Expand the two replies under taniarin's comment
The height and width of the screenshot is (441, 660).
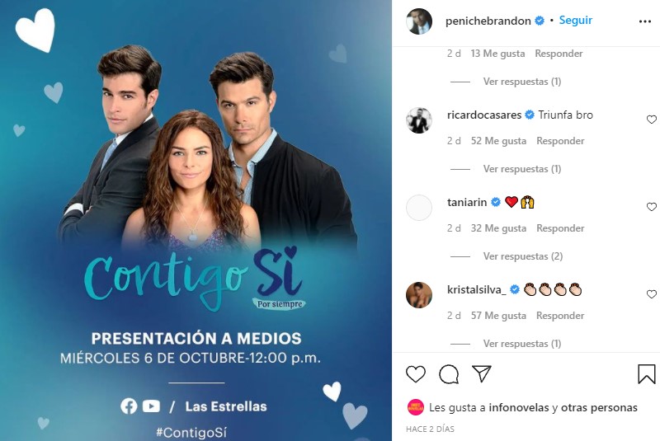[523, 256]
